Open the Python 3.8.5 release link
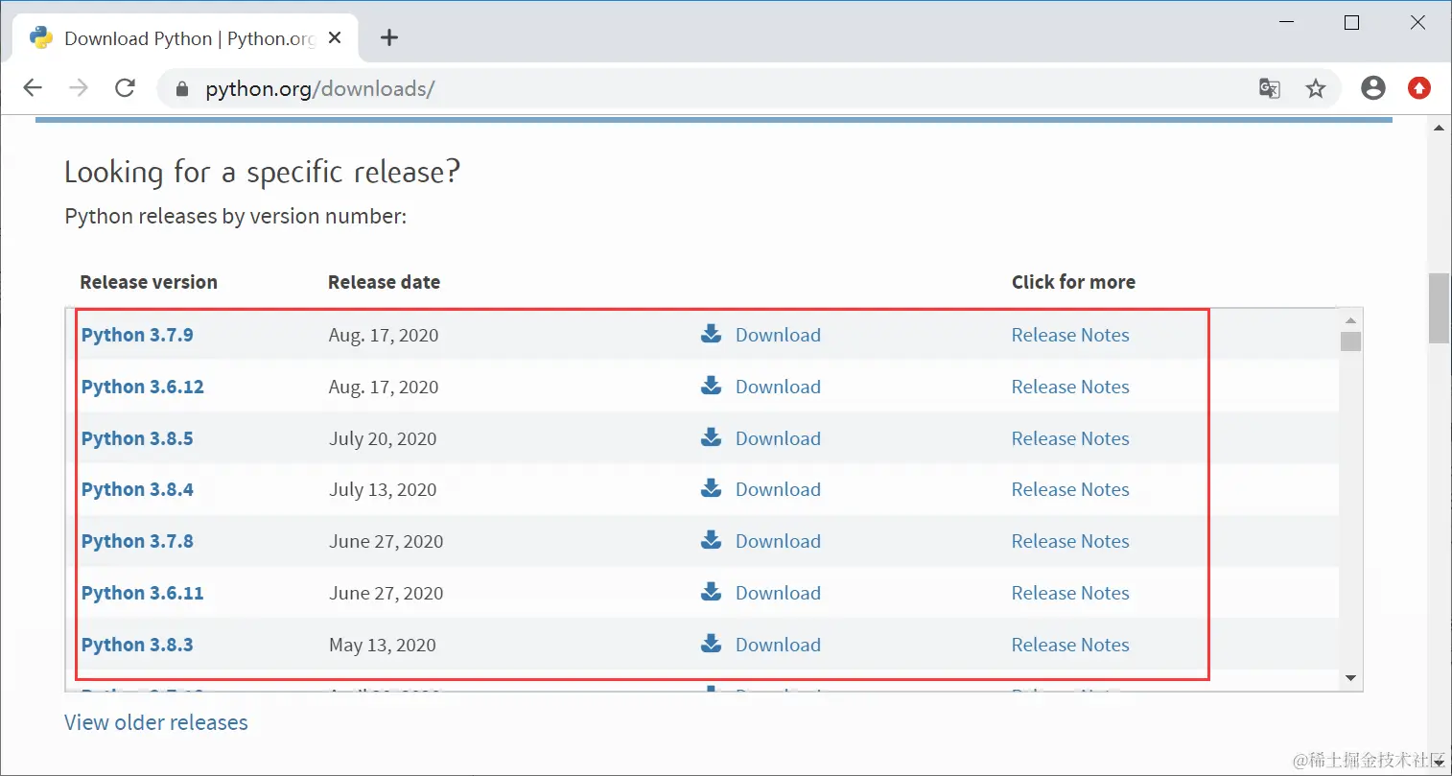The image size is (1452, 776). [x=137, y=438]
